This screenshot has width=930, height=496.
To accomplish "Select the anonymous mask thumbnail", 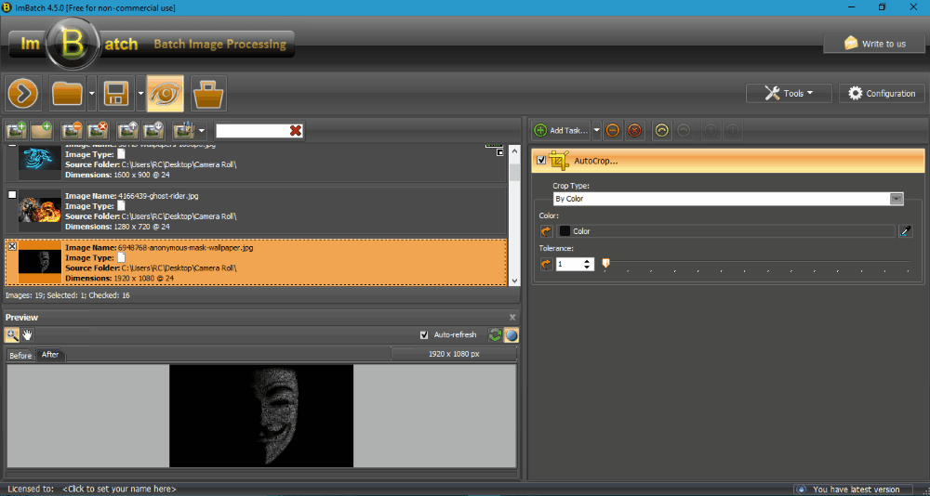I will coord(40,262).
